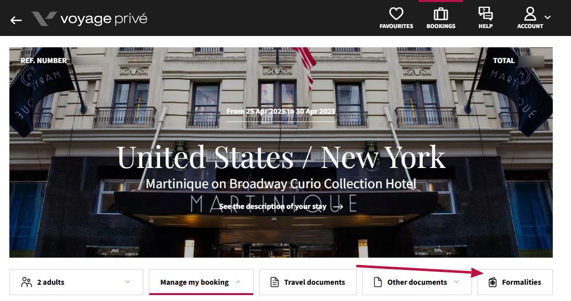571x301 pixels.
Task: Open Favourites heart icon
Action: pos(396,14)
